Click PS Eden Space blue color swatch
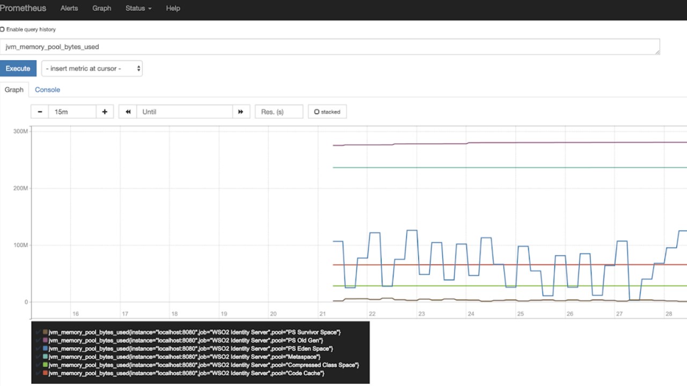 46,348
